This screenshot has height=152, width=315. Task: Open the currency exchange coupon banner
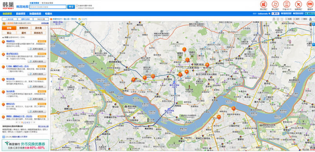25,145
